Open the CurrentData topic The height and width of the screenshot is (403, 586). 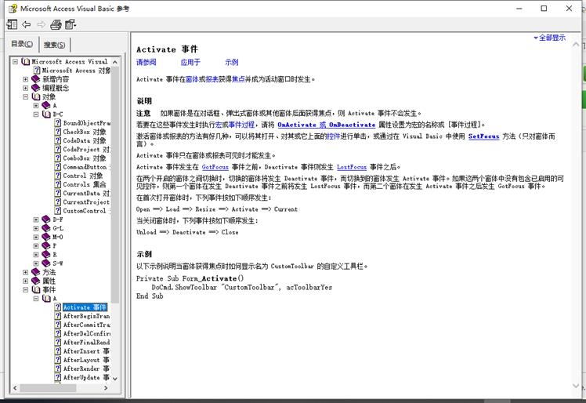(x=87, y=194)
